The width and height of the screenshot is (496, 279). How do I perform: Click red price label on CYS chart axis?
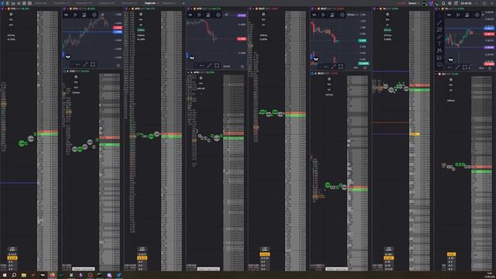click(x=118, y=28)
